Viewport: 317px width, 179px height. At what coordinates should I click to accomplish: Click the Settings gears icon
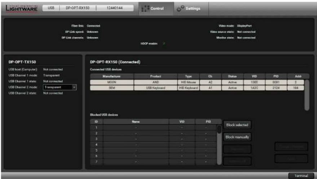pos(180,9)
